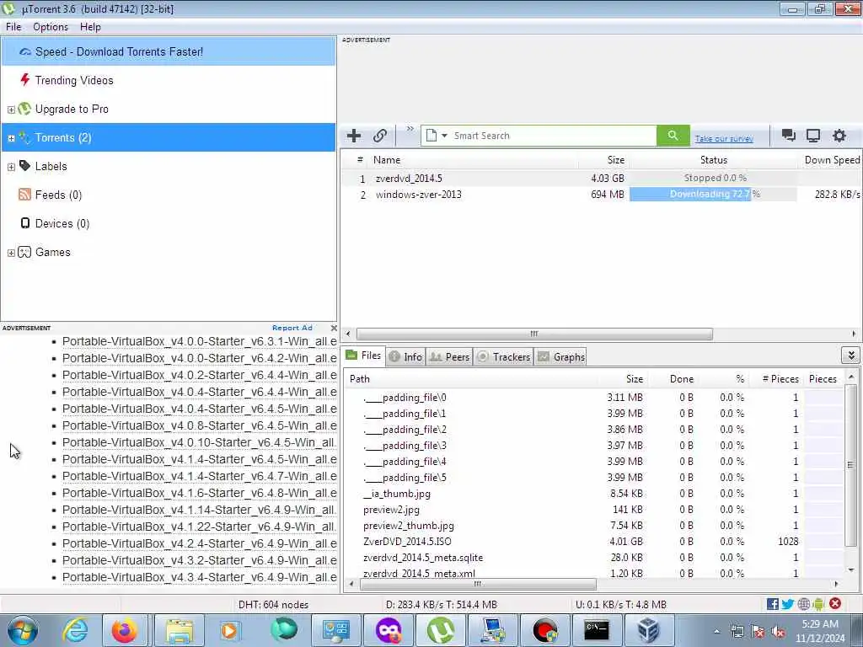Follow the 'Take our survey' link
863x647 pixels.
tap(724, 139)
